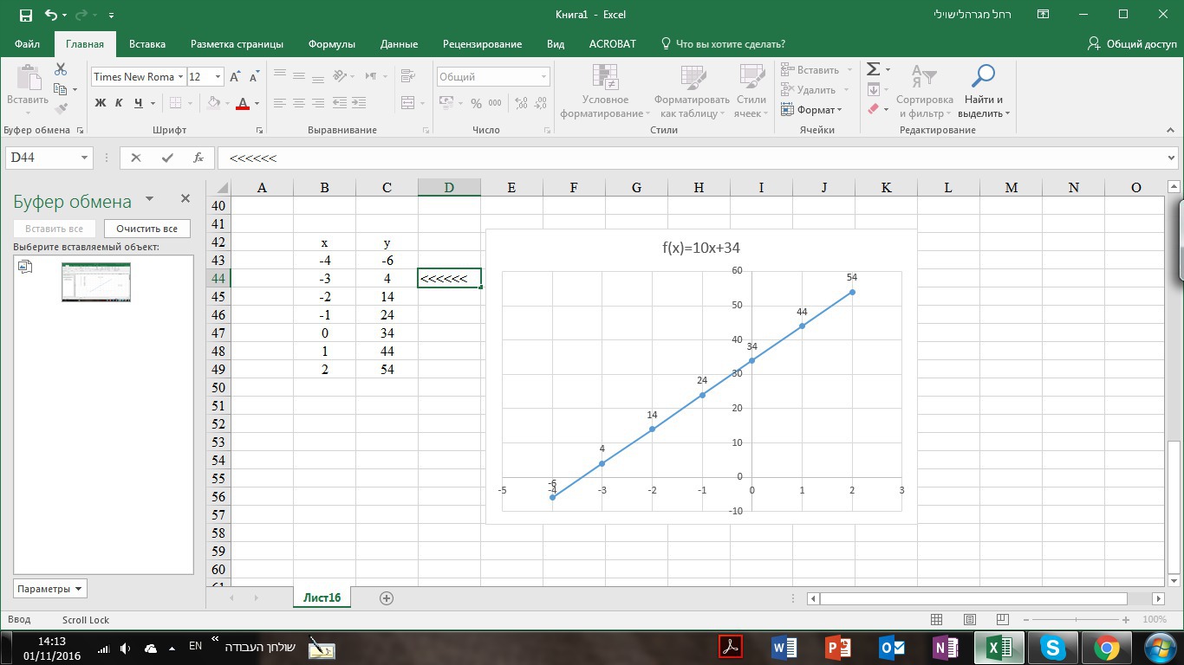Open font color dropdown arrow

click(x=257, y=103)
